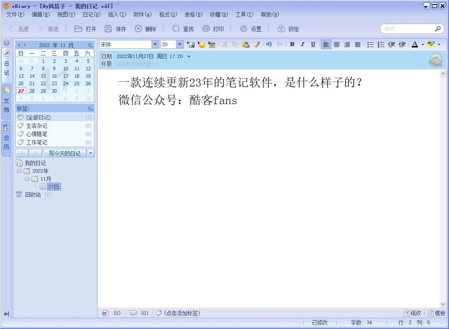Collapse the 11月 tree node
This screenshot has width=449, height=329.
(x=27, y=179)
